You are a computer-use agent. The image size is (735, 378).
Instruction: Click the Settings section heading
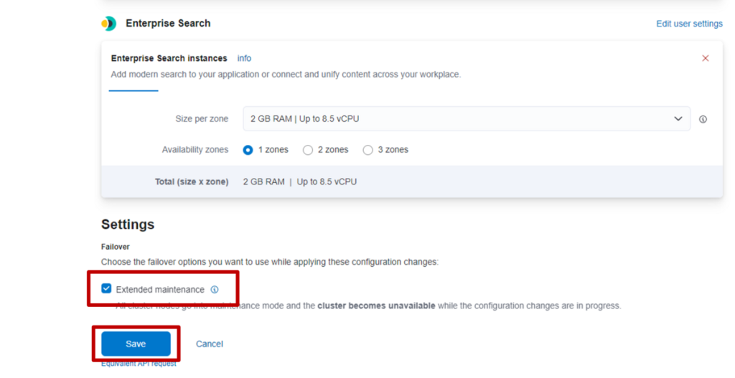coord(128,225)
